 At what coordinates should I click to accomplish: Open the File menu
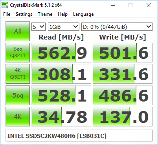7,14
